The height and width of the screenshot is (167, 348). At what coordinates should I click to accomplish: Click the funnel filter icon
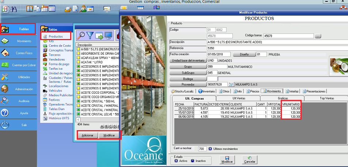(x=90, y=35)
